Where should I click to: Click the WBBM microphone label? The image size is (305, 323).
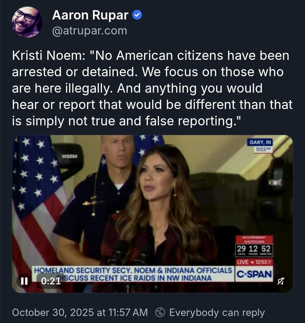click(69, 156)
